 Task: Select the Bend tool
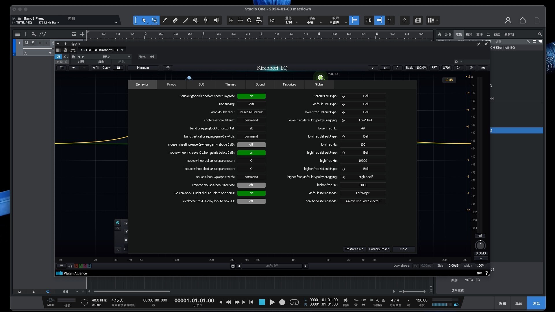pyautogui.click(x=206, y=20)
